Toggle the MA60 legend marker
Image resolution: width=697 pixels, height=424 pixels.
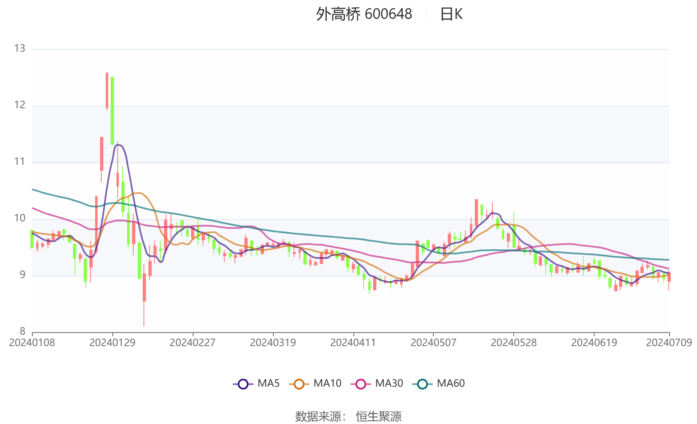point(422,384)
